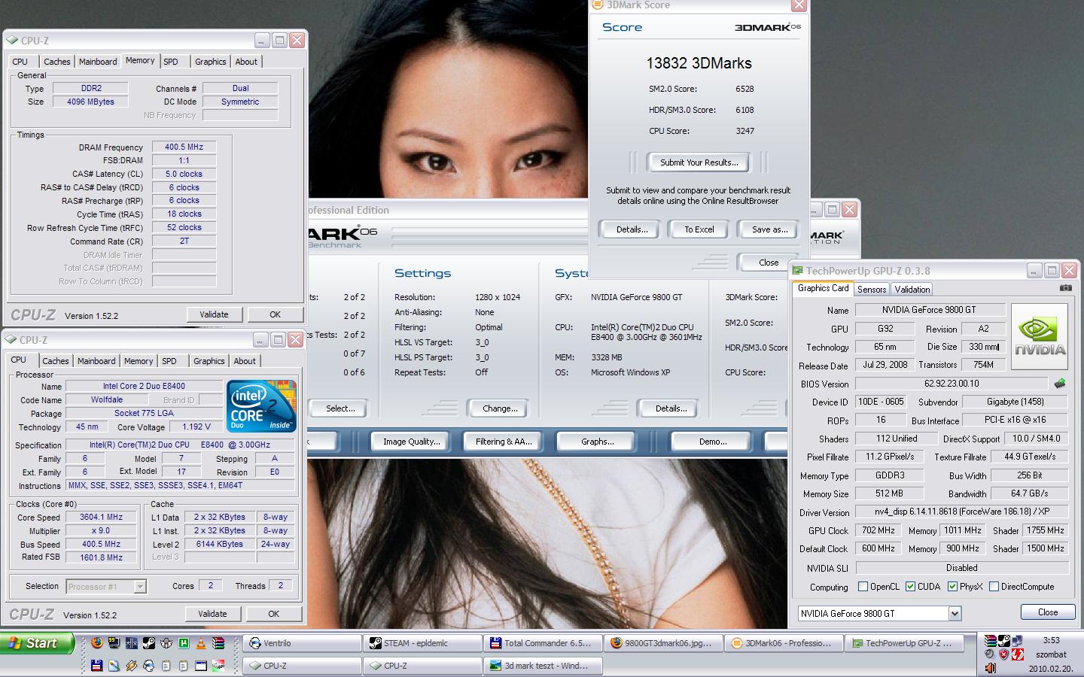Switch to Memory tab in lower CPU-Z
This screenshot has width=1084, height=677.
[139, 361]
